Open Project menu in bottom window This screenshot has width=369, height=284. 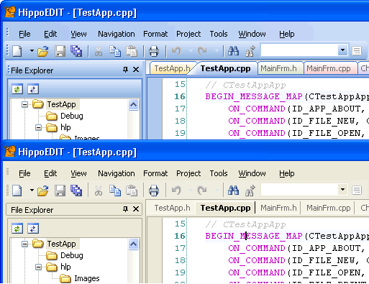point(188,173)
